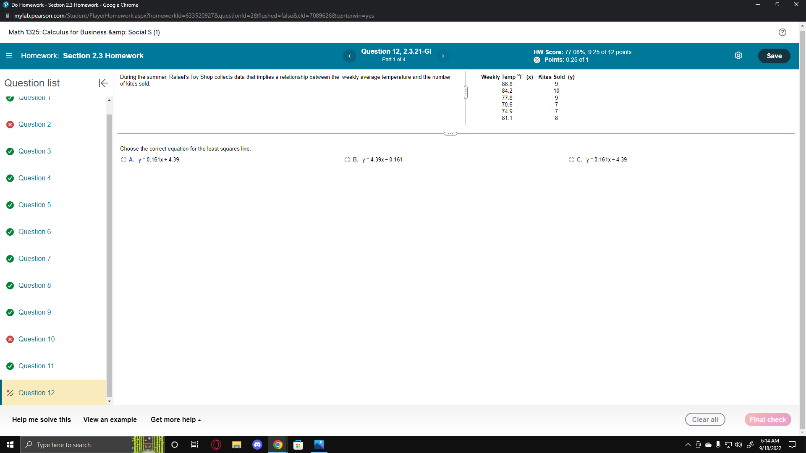Go to the previous question arrow
Image resolution: width=806 pixels, height=453 pixels.
coord(349,56)
